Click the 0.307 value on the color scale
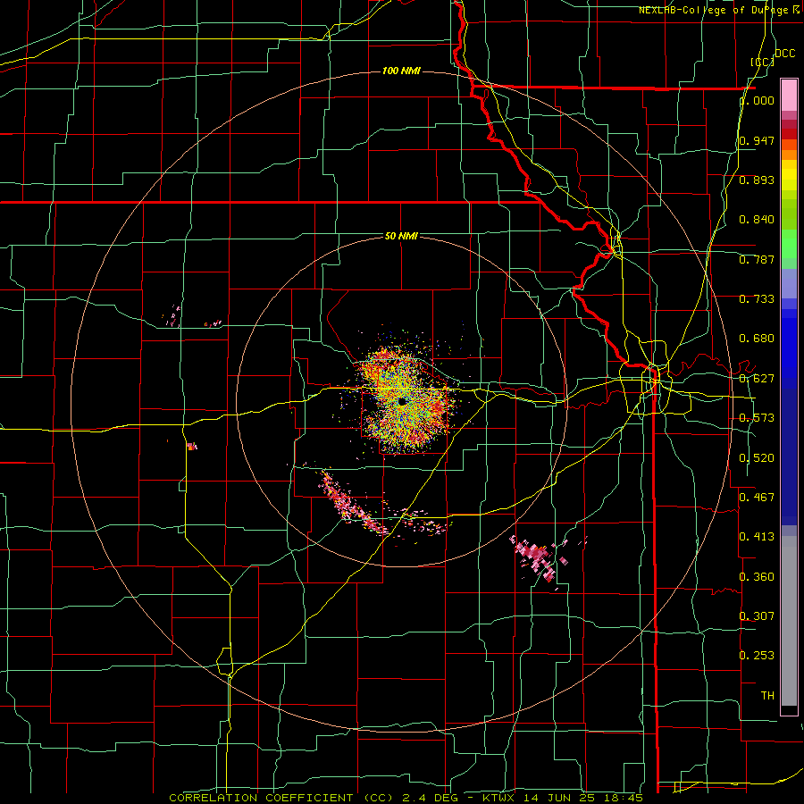This screenshot has height=804, width=804. point(757,616)
